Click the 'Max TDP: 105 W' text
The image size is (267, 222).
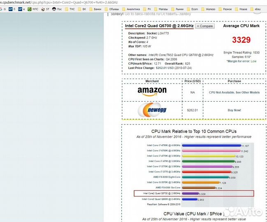[x=139, y=46]
